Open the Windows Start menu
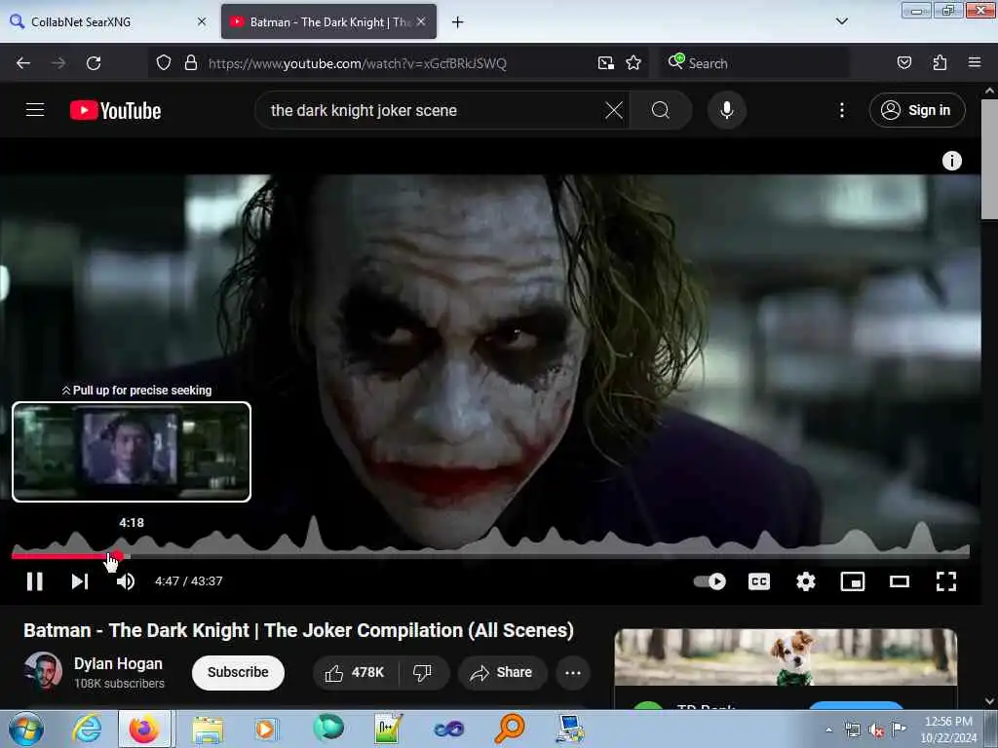 pos(26,729)
